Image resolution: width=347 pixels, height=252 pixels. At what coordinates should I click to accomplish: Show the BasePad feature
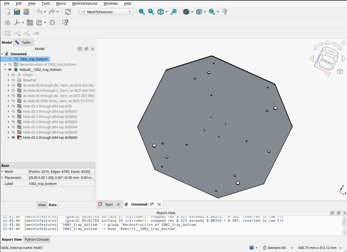13,80
